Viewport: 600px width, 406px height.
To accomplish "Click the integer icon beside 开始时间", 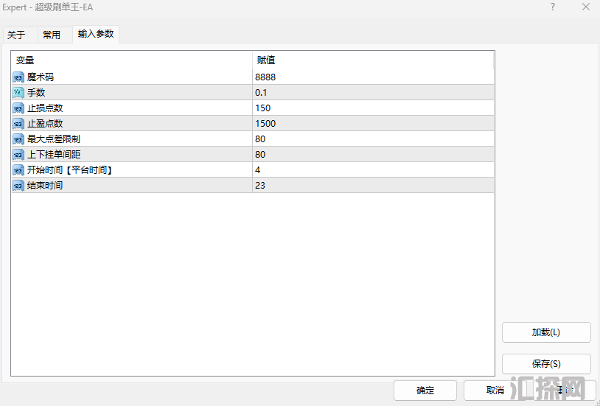I will click(18, 169).
